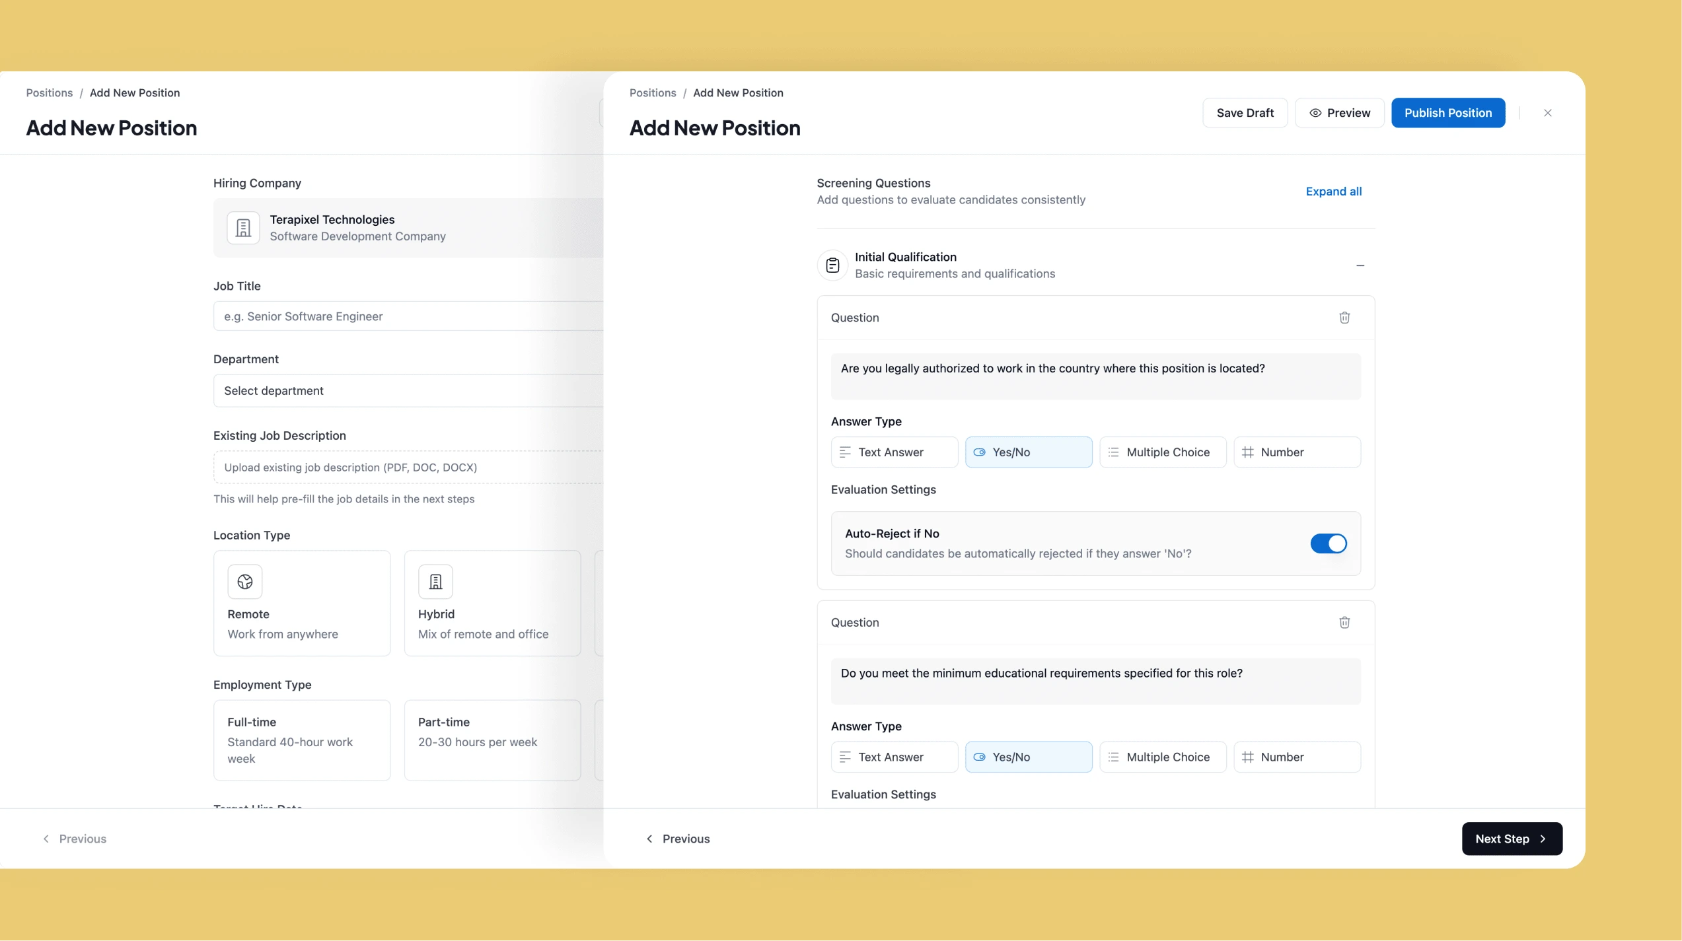Toggle the Auto-Reject if No switch
Screen dimensions: 1682x941
coord(1329,543)
